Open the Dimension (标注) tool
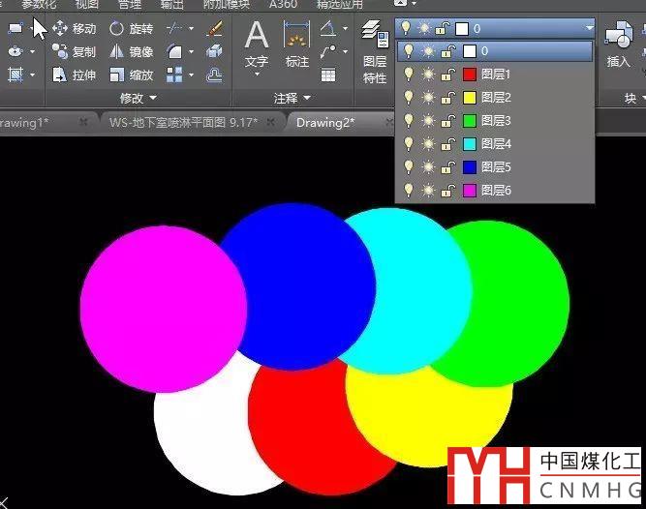The image size is (646, 509). pos(296,45)
